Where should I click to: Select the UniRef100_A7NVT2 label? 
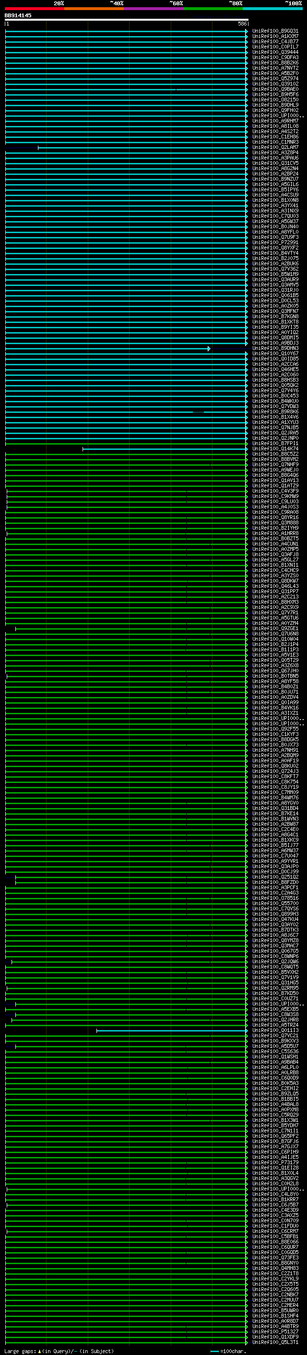[275, 68]
